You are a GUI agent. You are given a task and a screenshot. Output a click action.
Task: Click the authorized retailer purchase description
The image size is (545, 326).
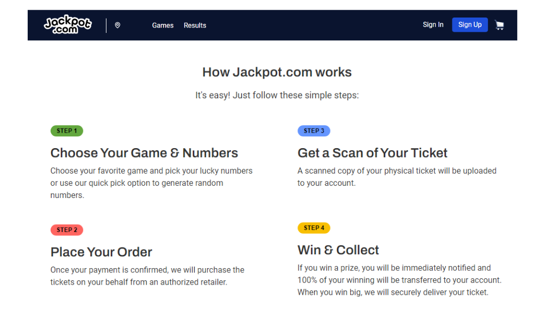[147, 276]
